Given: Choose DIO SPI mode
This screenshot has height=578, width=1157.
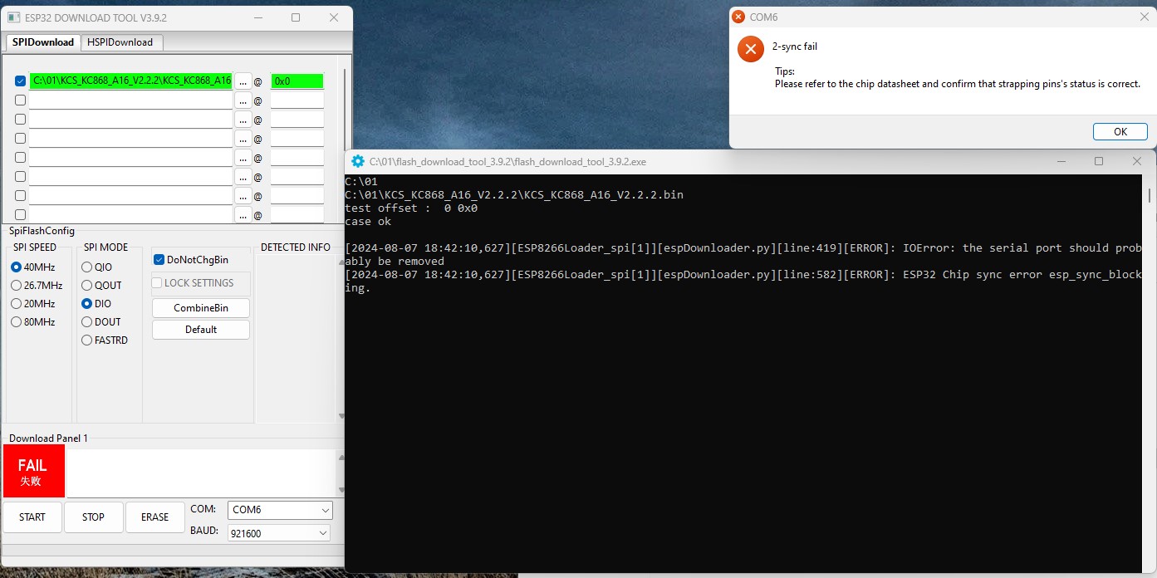Looking at the screenshot, I should tap(96, 304).
